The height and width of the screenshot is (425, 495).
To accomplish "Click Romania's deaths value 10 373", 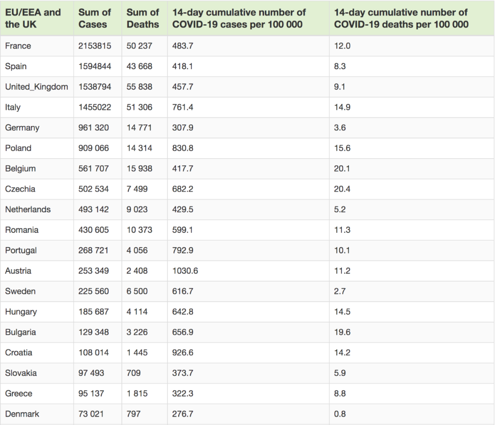I will (139, 230).
